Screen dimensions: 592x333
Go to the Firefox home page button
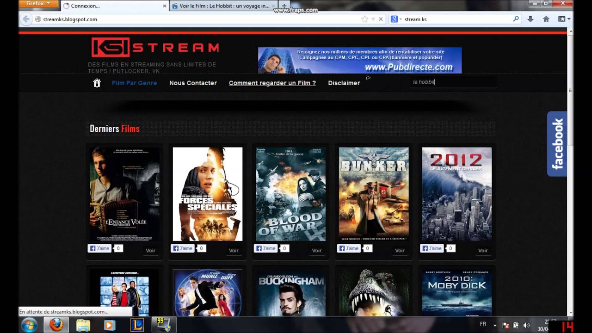click(x=546, y=19)
